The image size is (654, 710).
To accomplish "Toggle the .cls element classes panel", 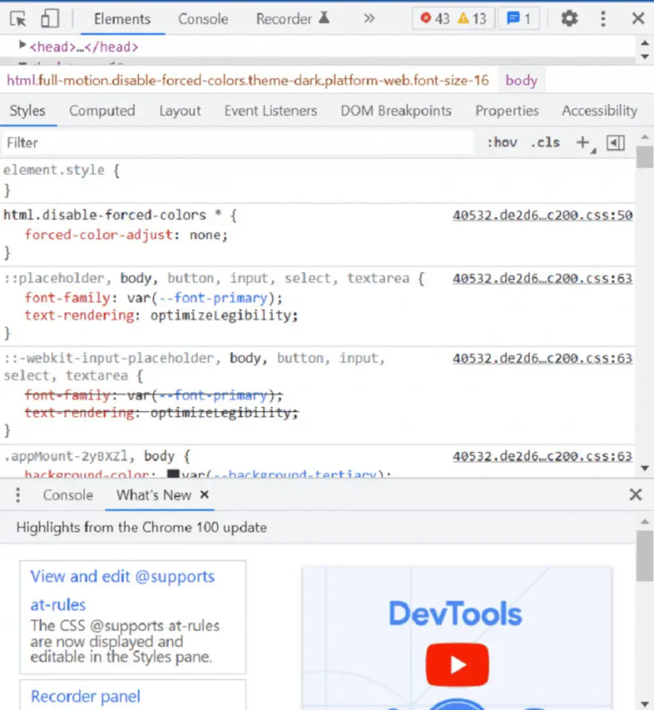I will (545, 143).
